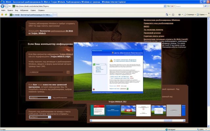Open the Справка menu
Viewport: 210px width, 131px height.
click(41, 10)
